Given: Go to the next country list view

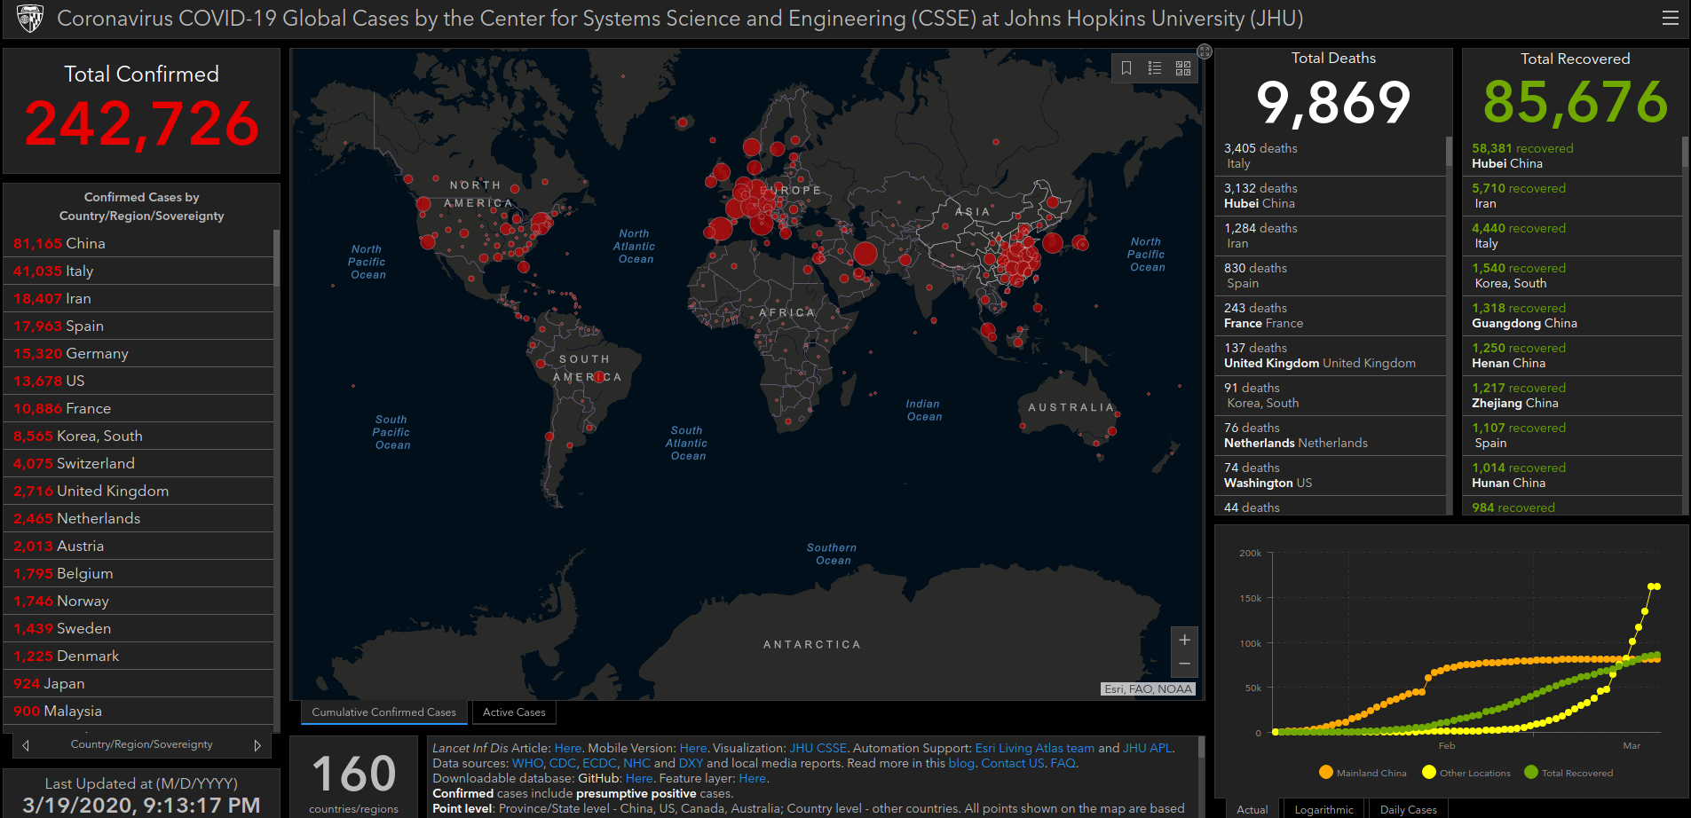Looking at the screenshot, I should pos(257,745).
